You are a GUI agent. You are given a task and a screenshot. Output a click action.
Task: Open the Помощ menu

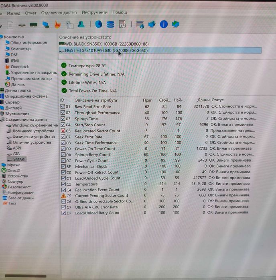coord(120,12)
